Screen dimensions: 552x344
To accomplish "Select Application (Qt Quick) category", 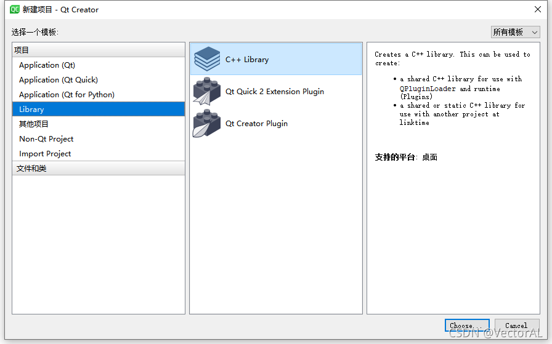I will coord(99,80).
